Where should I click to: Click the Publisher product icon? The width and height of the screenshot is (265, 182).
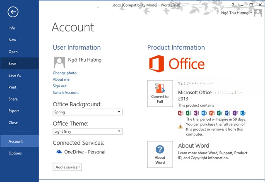click(219, 113)
